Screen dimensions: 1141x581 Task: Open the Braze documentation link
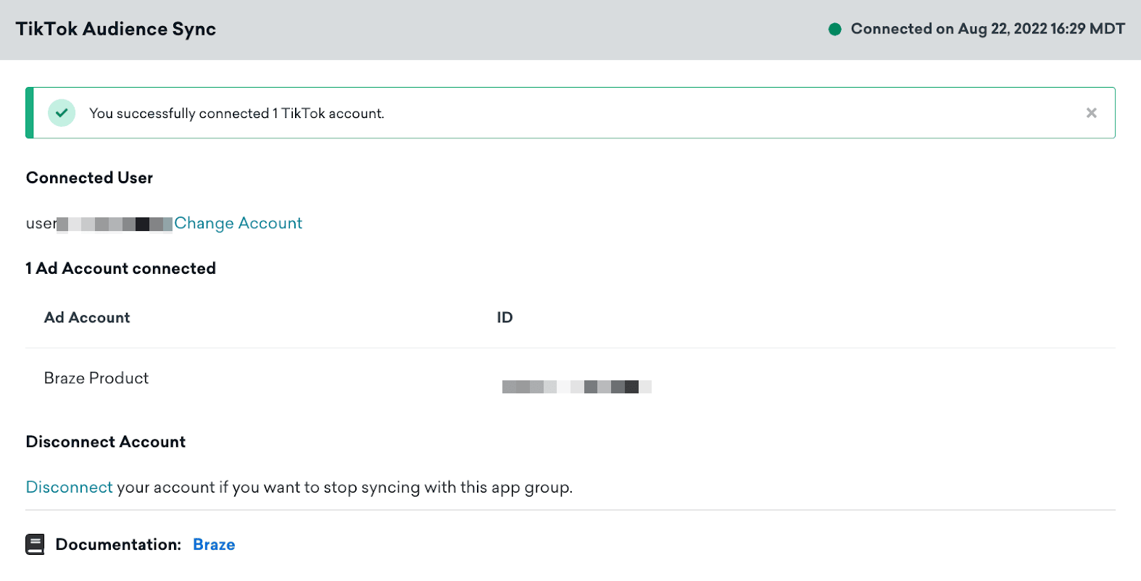click(x=214, y=545)
